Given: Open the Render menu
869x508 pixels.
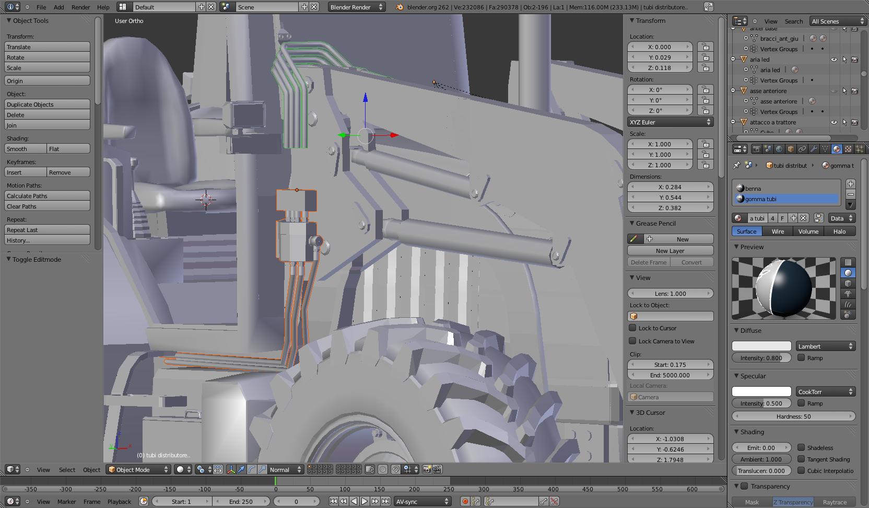Looking at the screenshot, I should 80,7.
